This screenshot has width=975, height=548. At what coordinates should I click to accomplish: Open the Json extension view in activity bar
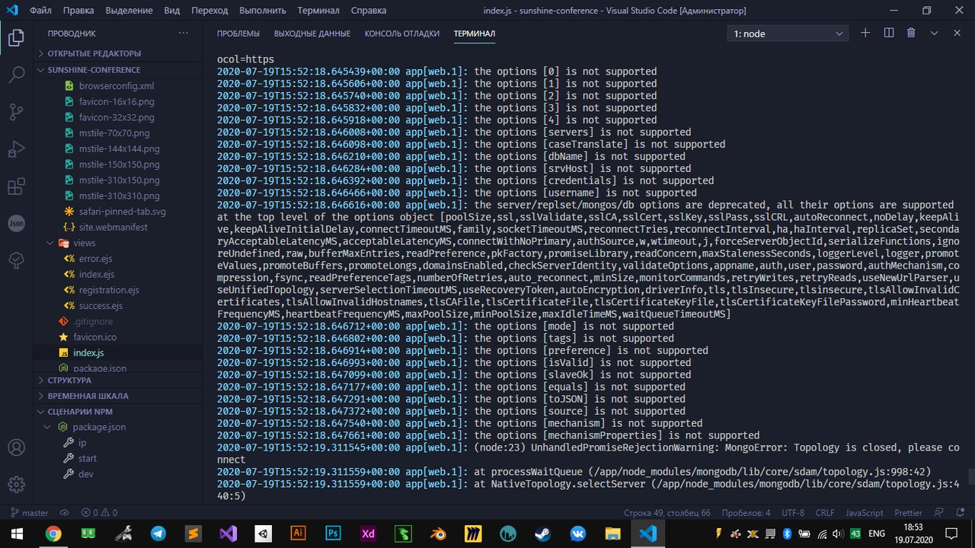[16, 224]
